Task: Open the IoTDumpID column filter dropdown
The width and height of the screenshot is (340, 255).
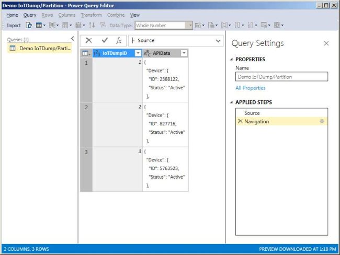Action: pyautogui.click(x=138, y=53)
